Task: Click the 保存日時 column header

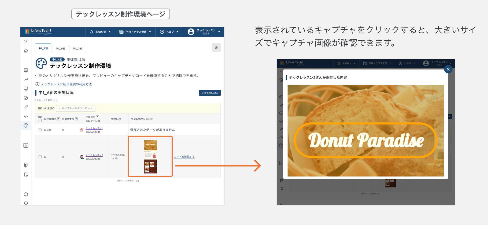Action: [116, 119]
